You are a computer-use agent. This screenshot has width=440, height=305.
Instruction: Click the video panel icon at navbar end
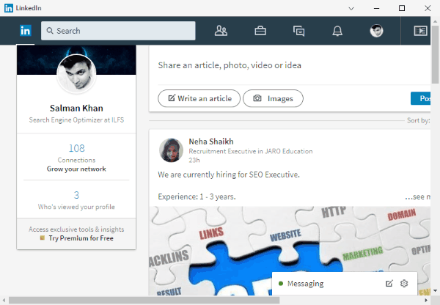point(420,31)
